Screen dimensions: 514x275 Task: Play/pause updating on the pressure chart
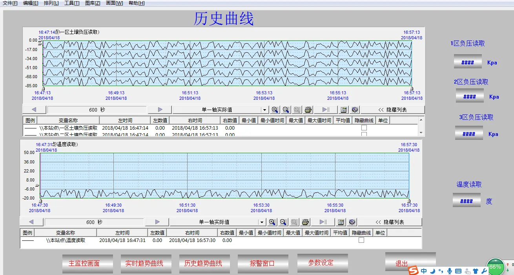[x=326, y=110]
